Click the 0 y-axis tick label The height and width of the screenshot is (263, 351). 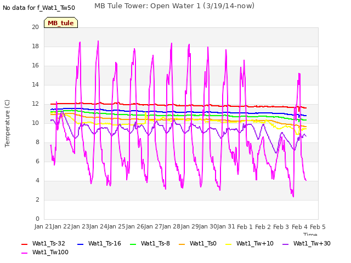pyautogui.click(x=37, y=219)
